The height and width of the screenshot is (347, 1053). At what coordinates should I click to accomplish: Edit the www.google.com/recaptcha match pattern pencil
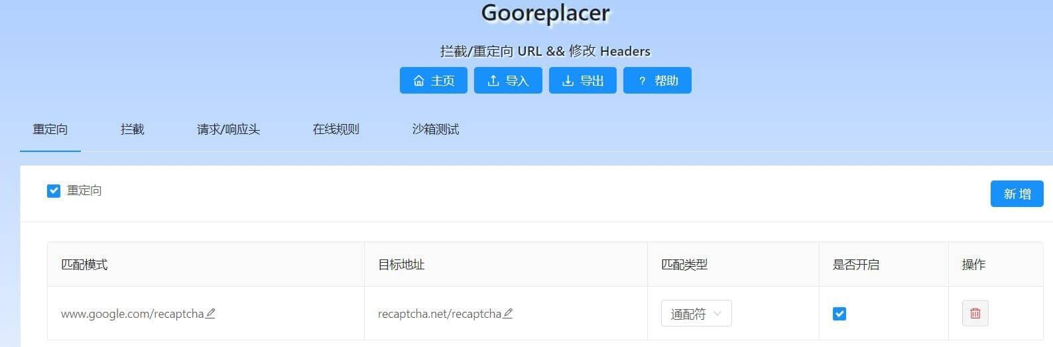210,313
